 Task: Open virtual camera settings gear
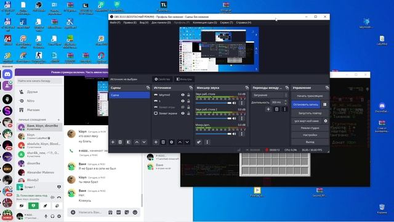[326, 121]
